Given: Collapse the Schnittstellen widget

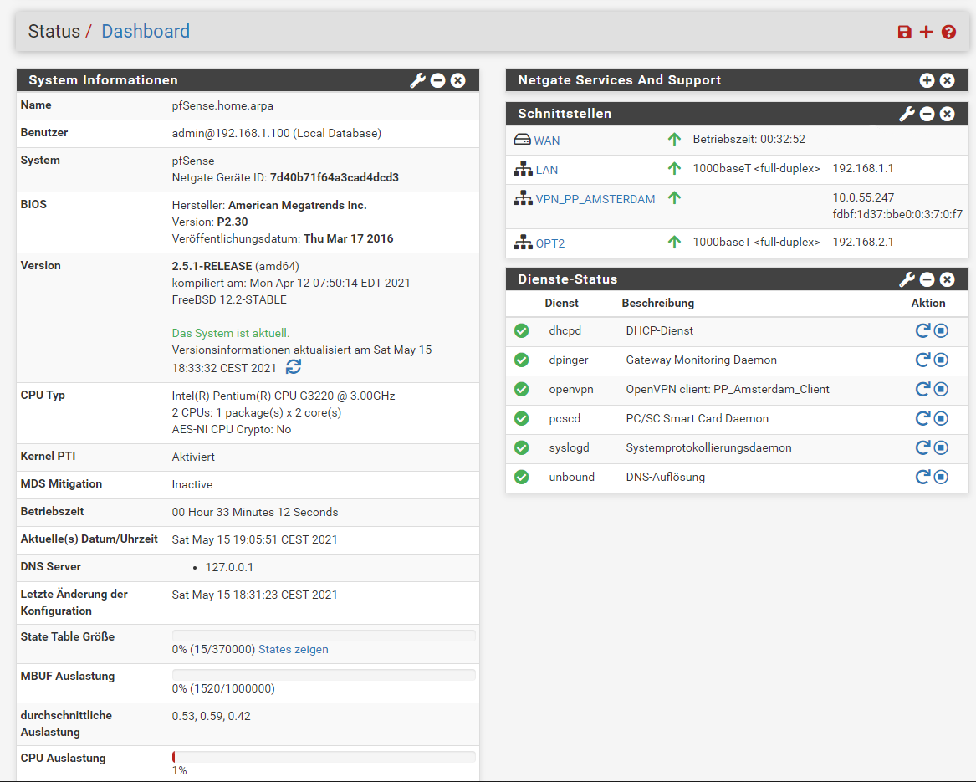Looking at the screenshot, I should pyautogui.click(x=927, y=114).
